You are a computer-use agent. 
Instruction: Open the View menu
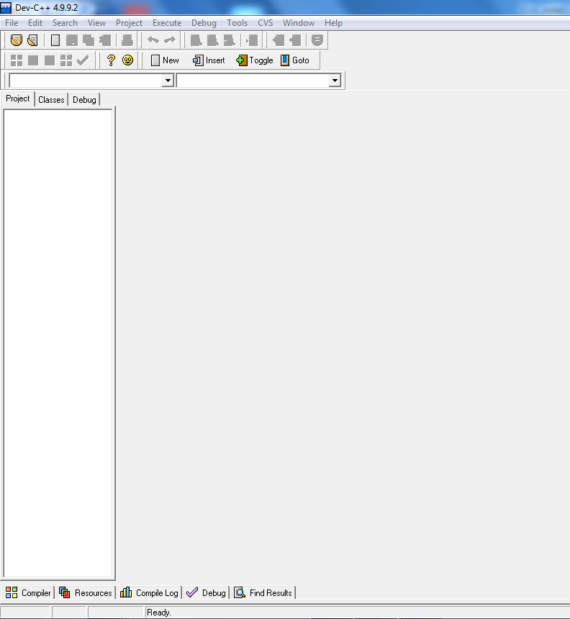(x=96, y=23)
